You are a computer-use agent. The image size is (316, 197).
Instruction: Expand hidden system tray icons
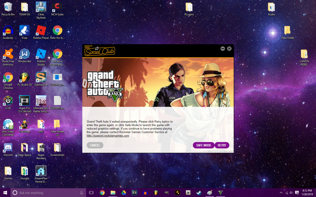tap(281, 193)
